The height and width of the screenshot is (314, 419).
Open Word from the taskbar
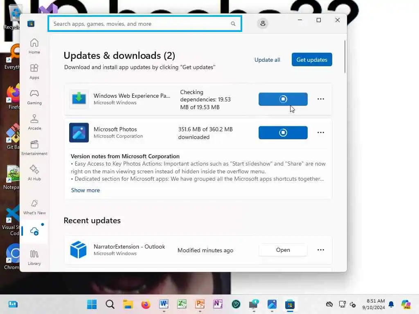pos(164,304)
